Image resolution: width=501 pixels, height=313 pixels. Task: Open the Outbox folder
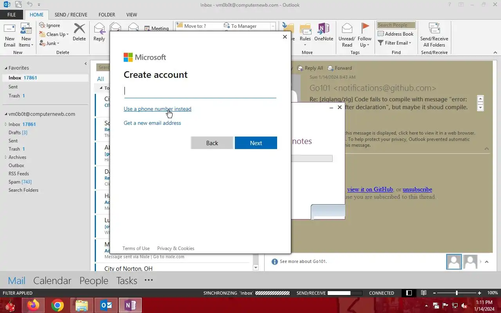[16, 165]
